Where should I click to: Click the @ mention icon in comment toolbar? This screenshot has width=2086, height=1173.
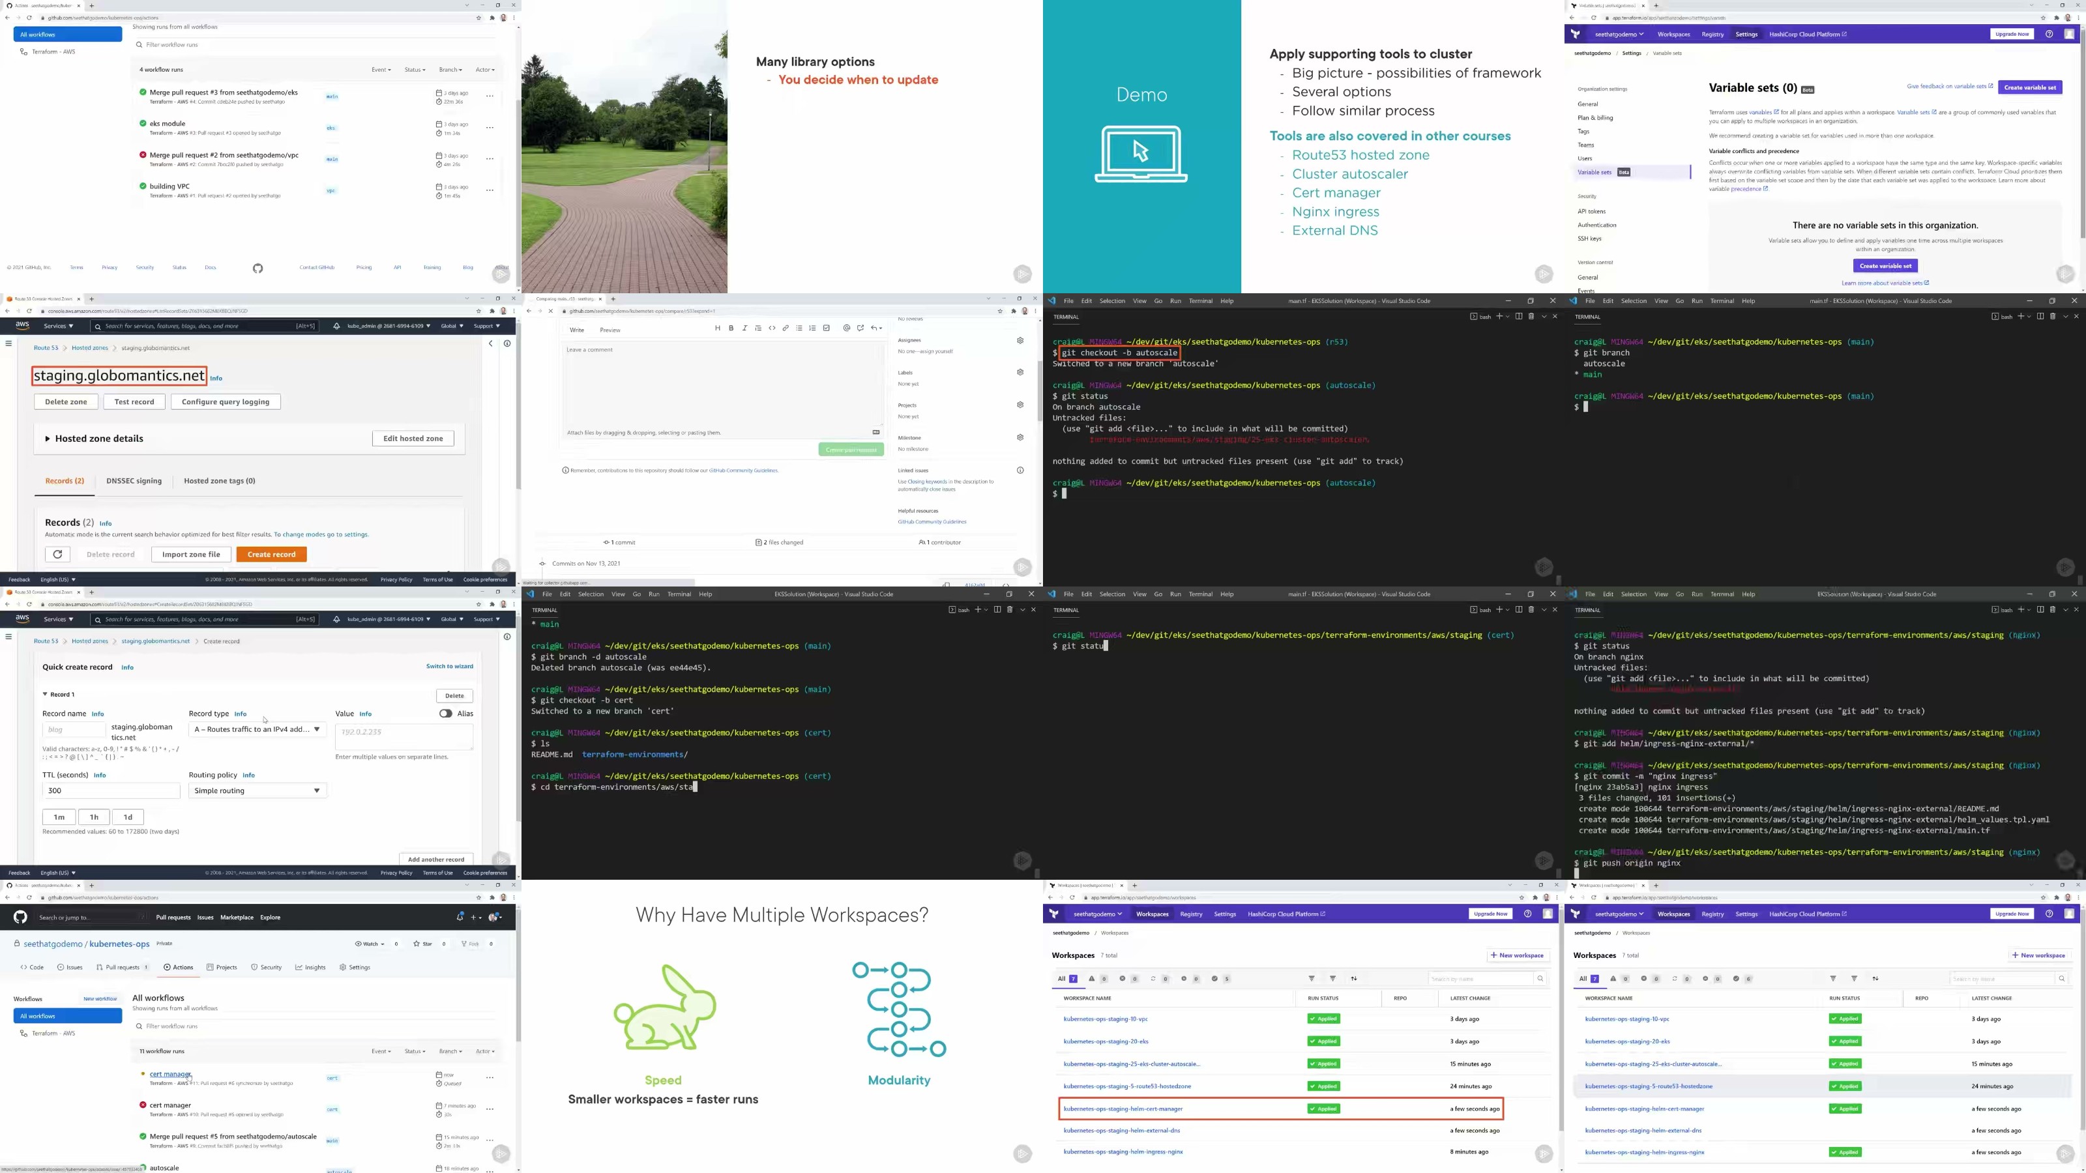(846, 328)
